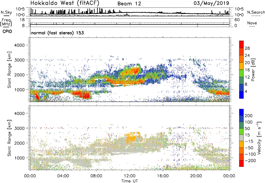This screenshot has width=265, height=183.
Task: Click the Velocity [m s-1] colorbar title
Action: (259, 138)
